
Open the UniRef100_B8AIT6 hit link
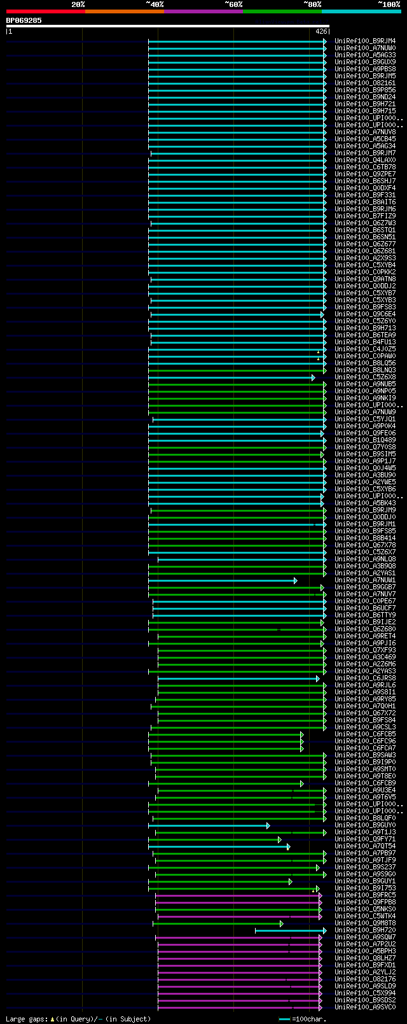tap(365, 202)
